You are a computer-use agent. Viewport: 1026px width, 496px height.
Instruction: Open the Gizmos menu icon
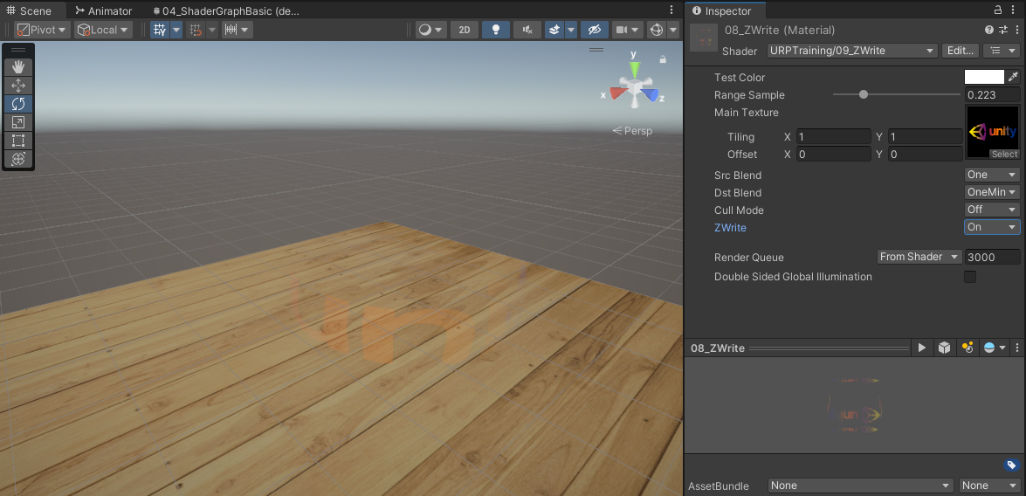pos(657,30)
